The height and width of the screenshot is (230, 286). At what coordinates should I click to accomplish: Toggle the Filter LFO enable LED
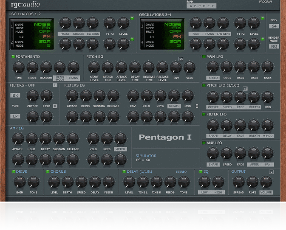click(204, 114)
